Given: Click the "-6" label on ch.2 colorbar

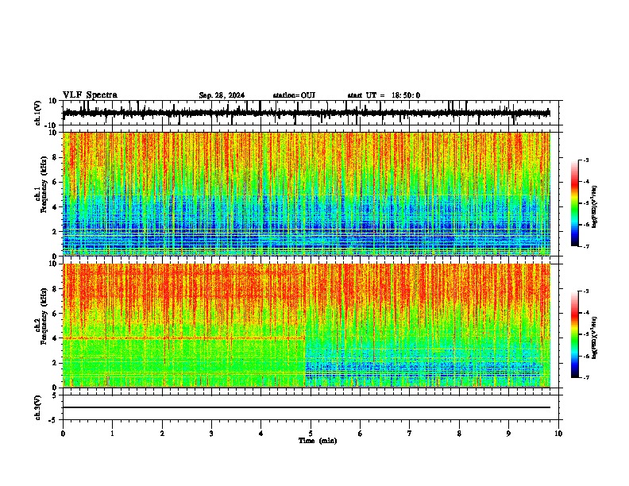Looking at the screenshot, I should coord(585,356).
